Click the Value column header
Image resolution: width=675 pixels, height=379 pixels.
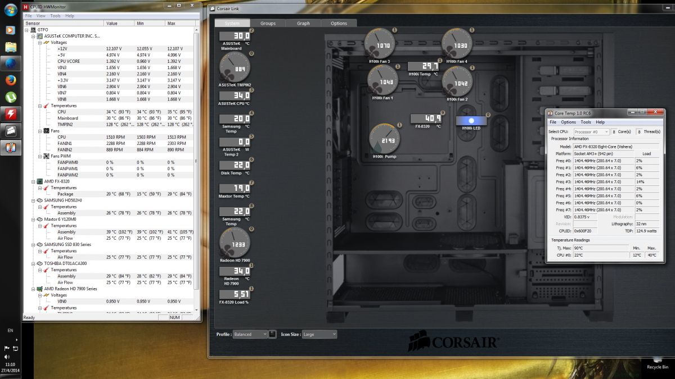click(119, 23)
